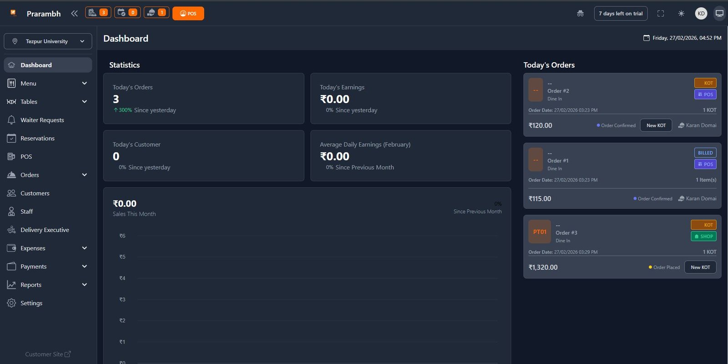Open Tezpur University branch dropdown
This screenshot has height=364, width=728.
tap(48, 41)
